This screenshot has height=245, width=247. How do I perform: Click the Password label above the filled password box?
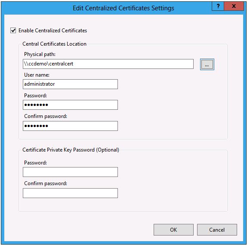(35, 96)
